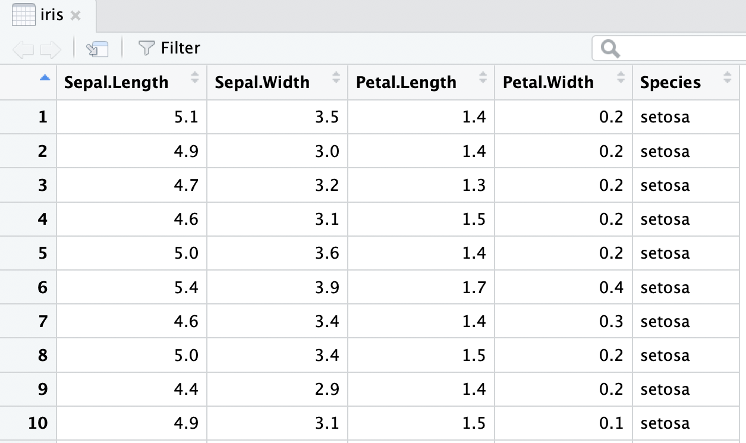The image size is (746, 443).
Task: Click the Filter button label
Action: (x=181, y=48)
